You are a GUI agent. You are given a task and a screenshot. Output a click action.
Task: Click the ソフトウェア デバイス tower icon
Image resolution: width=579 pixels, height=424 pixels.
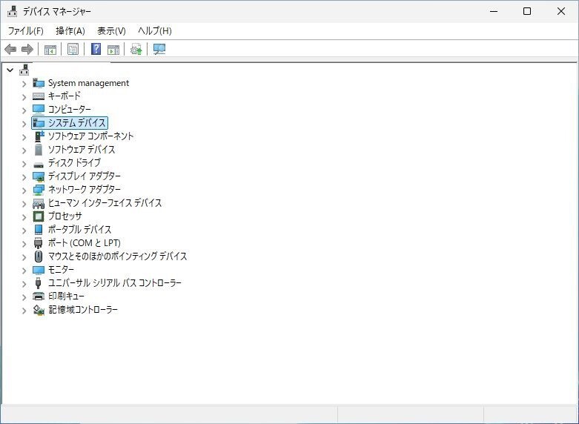(x=39, y=150)
